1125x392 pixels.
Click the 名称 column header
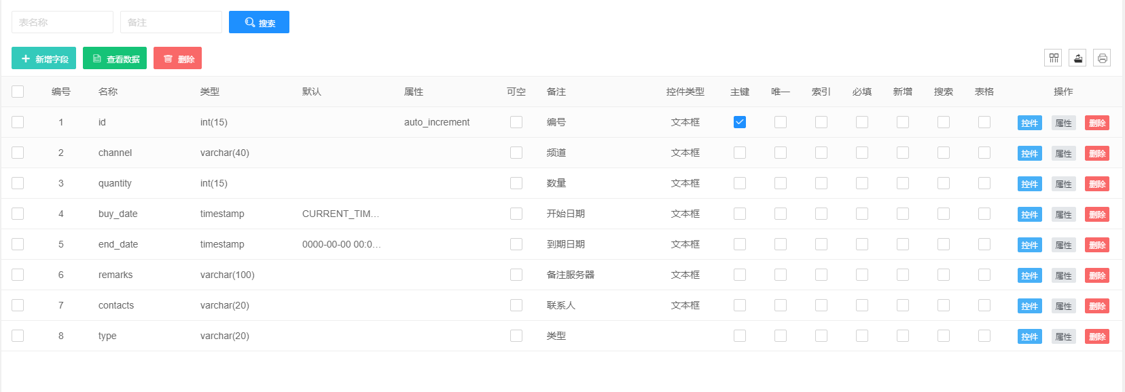click(108, 92)
